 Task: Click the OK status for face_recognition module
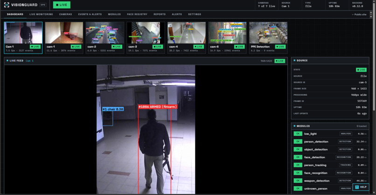point(298,173)
